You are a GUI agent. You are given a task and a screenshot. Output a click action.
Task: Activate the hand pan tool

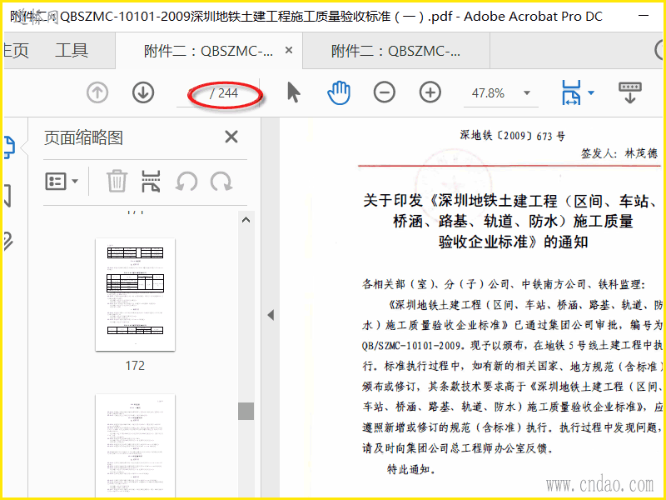(339, 92)
